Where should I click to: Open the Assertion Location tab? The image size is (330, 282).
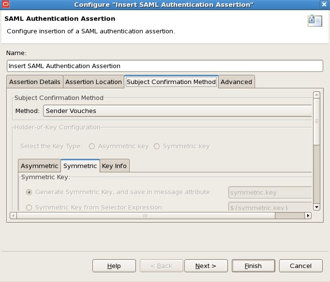(x=93, y=82)
